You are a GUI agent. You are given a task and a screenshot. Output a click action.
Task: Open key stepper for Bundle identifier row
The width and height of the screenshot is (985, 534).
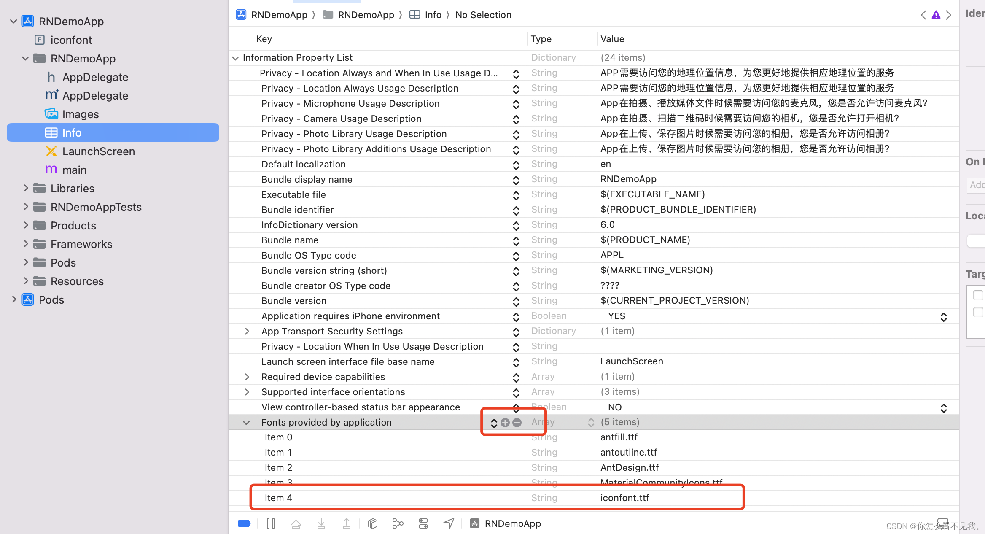pyautogui.click(x=516, y=210)
